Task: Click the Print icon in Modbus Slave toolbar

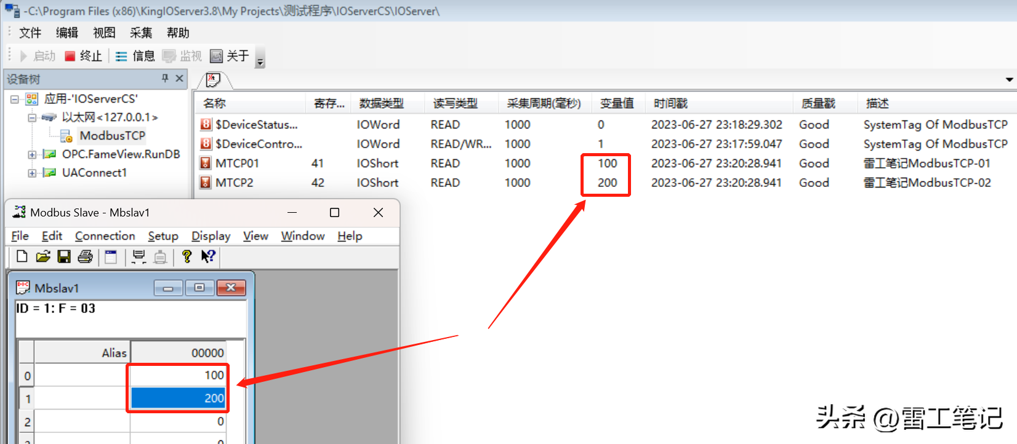Action: [x=86, y=256]
